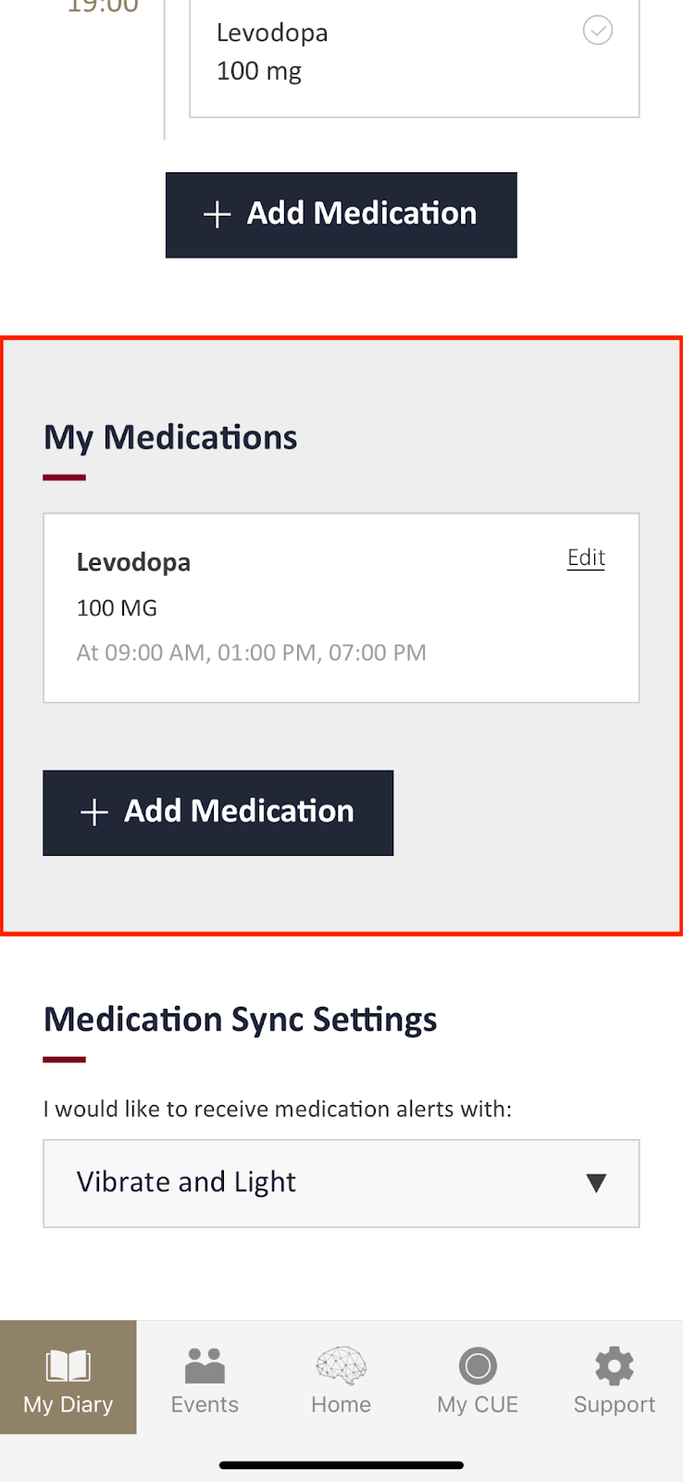Edit the Levodopa medication entry
The image size is (683, 1482).
tap(586, 558)
